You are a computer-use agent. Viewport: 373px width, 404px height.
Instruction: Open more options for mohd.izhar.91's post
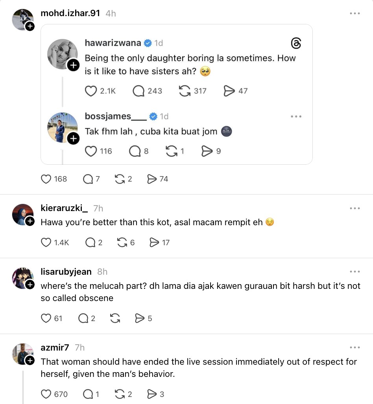[x=355, y=13]
